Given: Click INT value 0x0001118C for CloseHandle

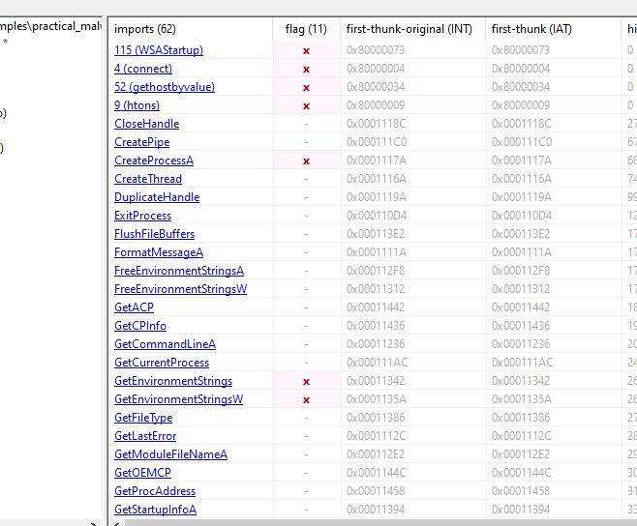Looking at the screenshot, I should (376, 124).
